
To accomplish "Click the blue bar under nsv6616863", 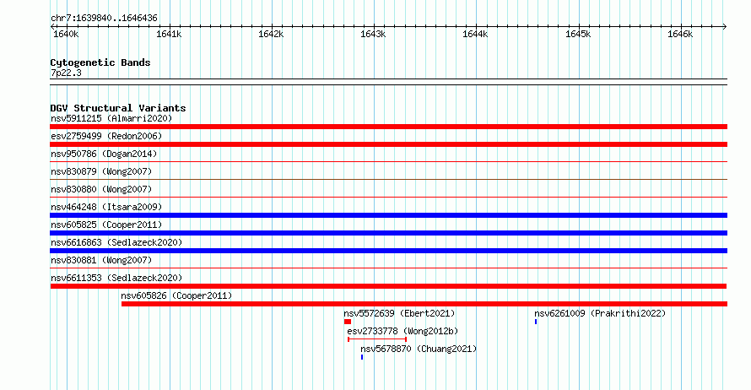I will click(388, 251).
